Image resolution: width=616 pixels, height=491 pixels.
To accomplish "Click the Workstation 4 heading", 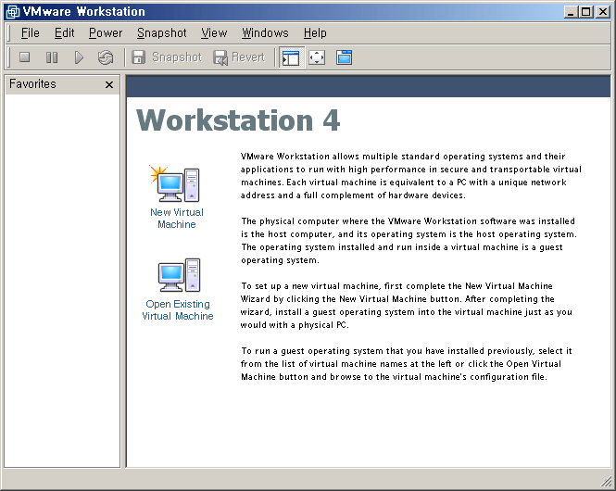I will 238,120.
